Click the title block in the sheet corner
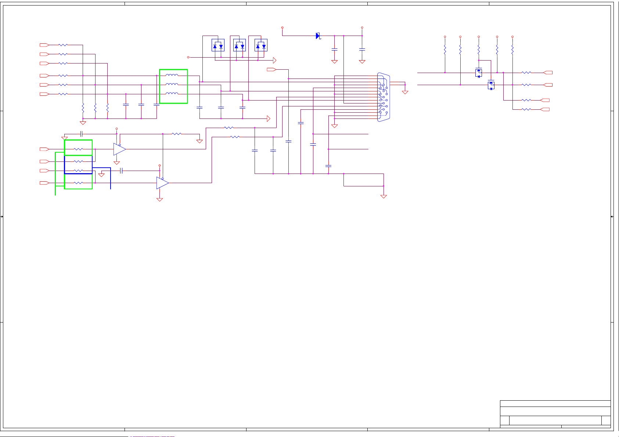 click(555, 414)
